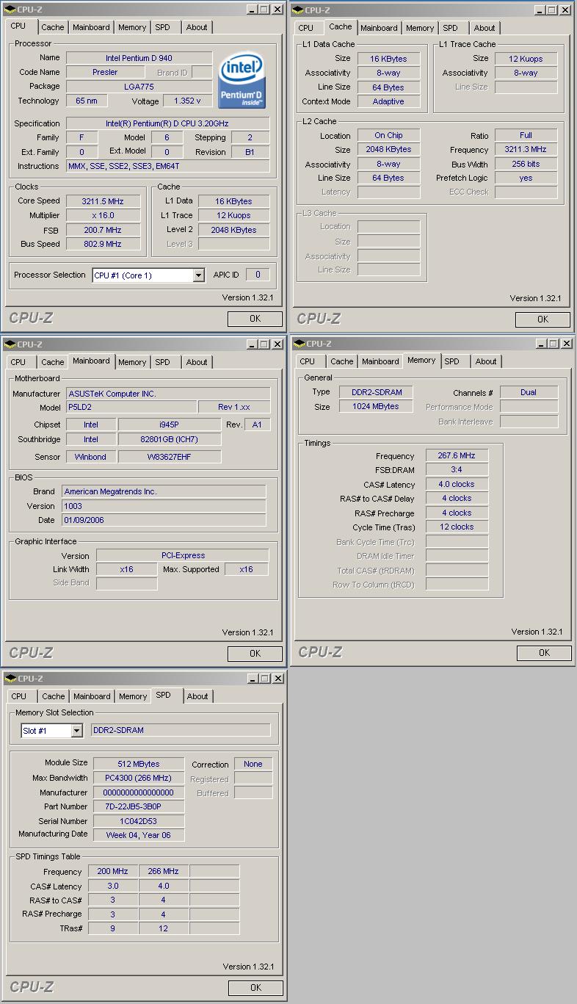The image size is (577, 1004).
Task: Open the Processor Selection dropdown arrow
Action: click(x=198, y=275)
